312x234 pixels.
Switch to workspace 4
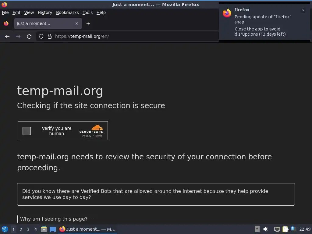pyautogui.click(x=36, y=229)
